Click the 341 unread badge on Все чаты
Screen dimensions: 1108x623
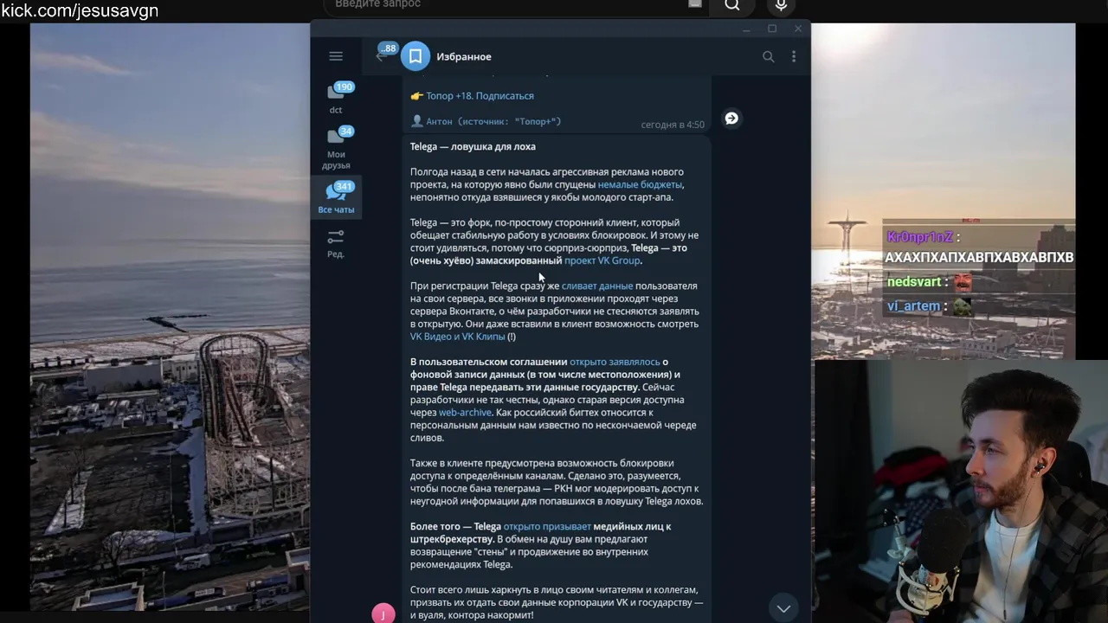click(345, 186)
